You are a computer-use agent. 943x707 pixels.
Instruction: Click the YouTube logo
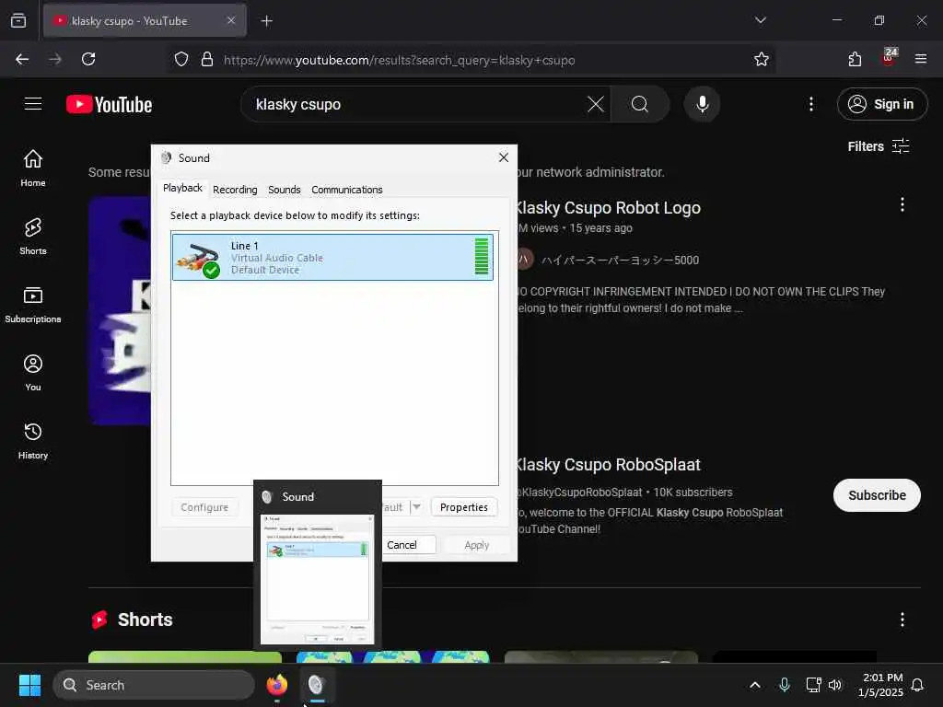(109, 105)
